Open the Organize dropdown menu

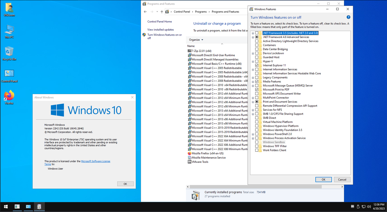196,40
